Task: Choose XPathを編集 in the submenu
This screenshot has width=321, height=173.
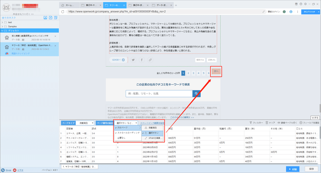Action: (152, 138)
